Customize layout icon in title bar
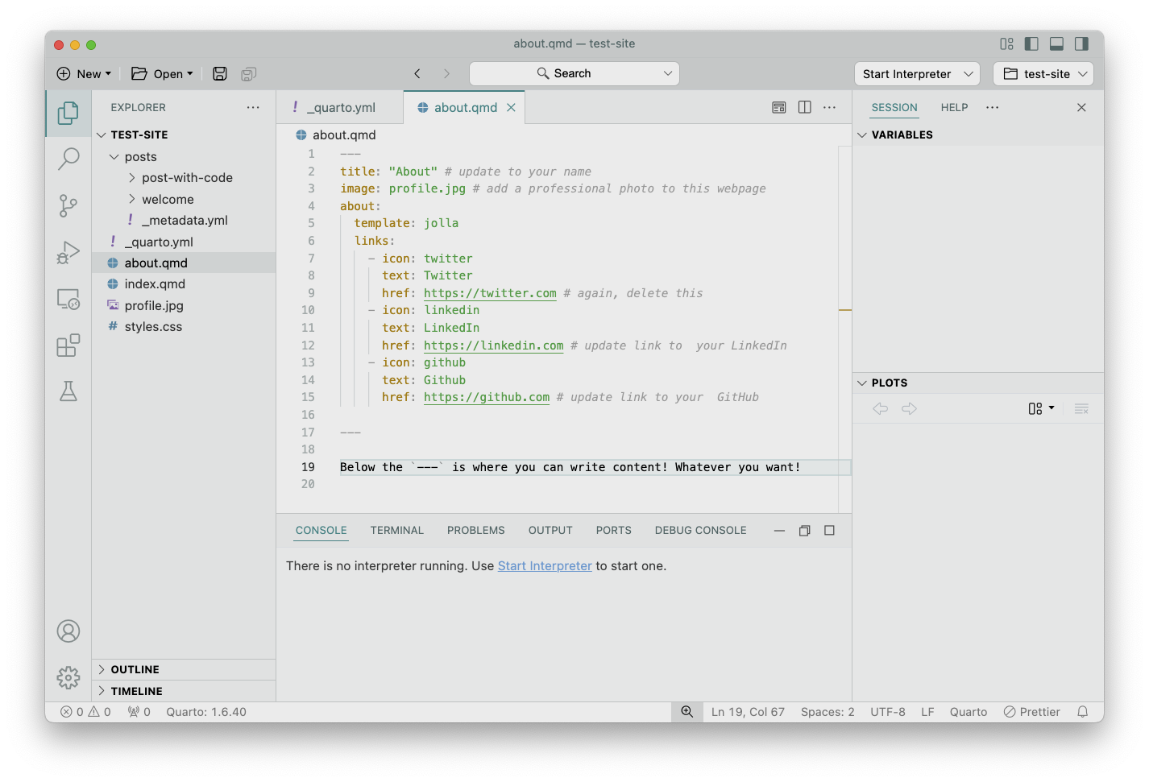1149x782 pixels. click(x=1006, y=43)
